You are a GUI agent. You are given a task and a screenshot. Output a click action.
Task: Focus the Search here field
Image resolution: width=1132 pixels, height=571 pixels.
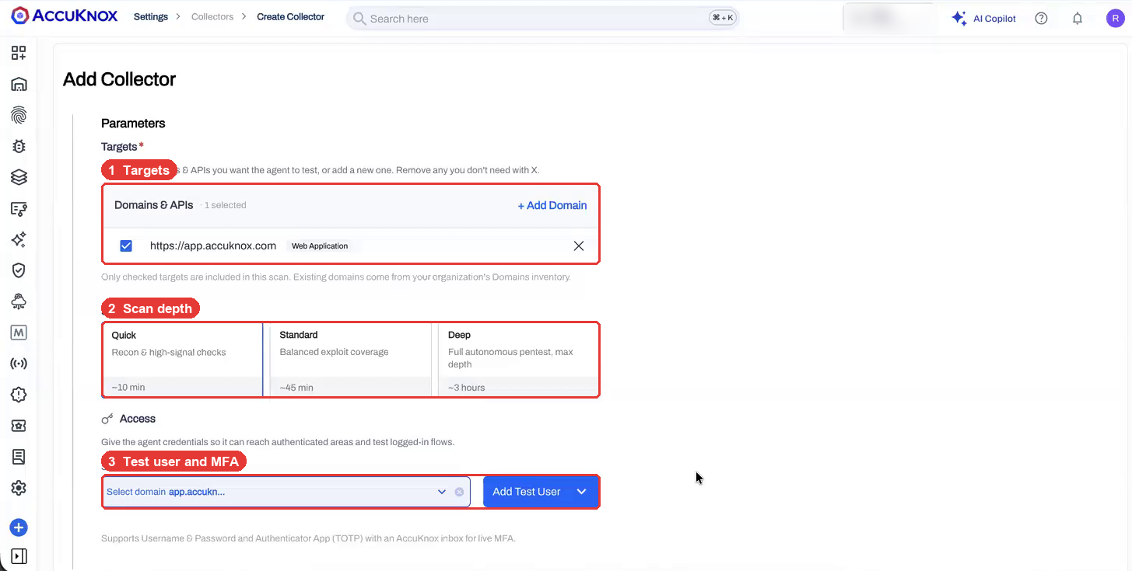[542, 18]
